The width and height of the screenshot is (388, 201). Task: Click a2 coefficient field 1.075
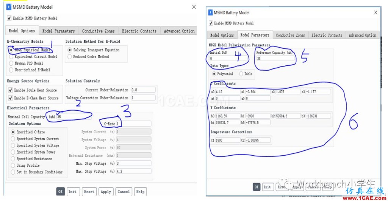pyautogui.click(x=288, y=92)
